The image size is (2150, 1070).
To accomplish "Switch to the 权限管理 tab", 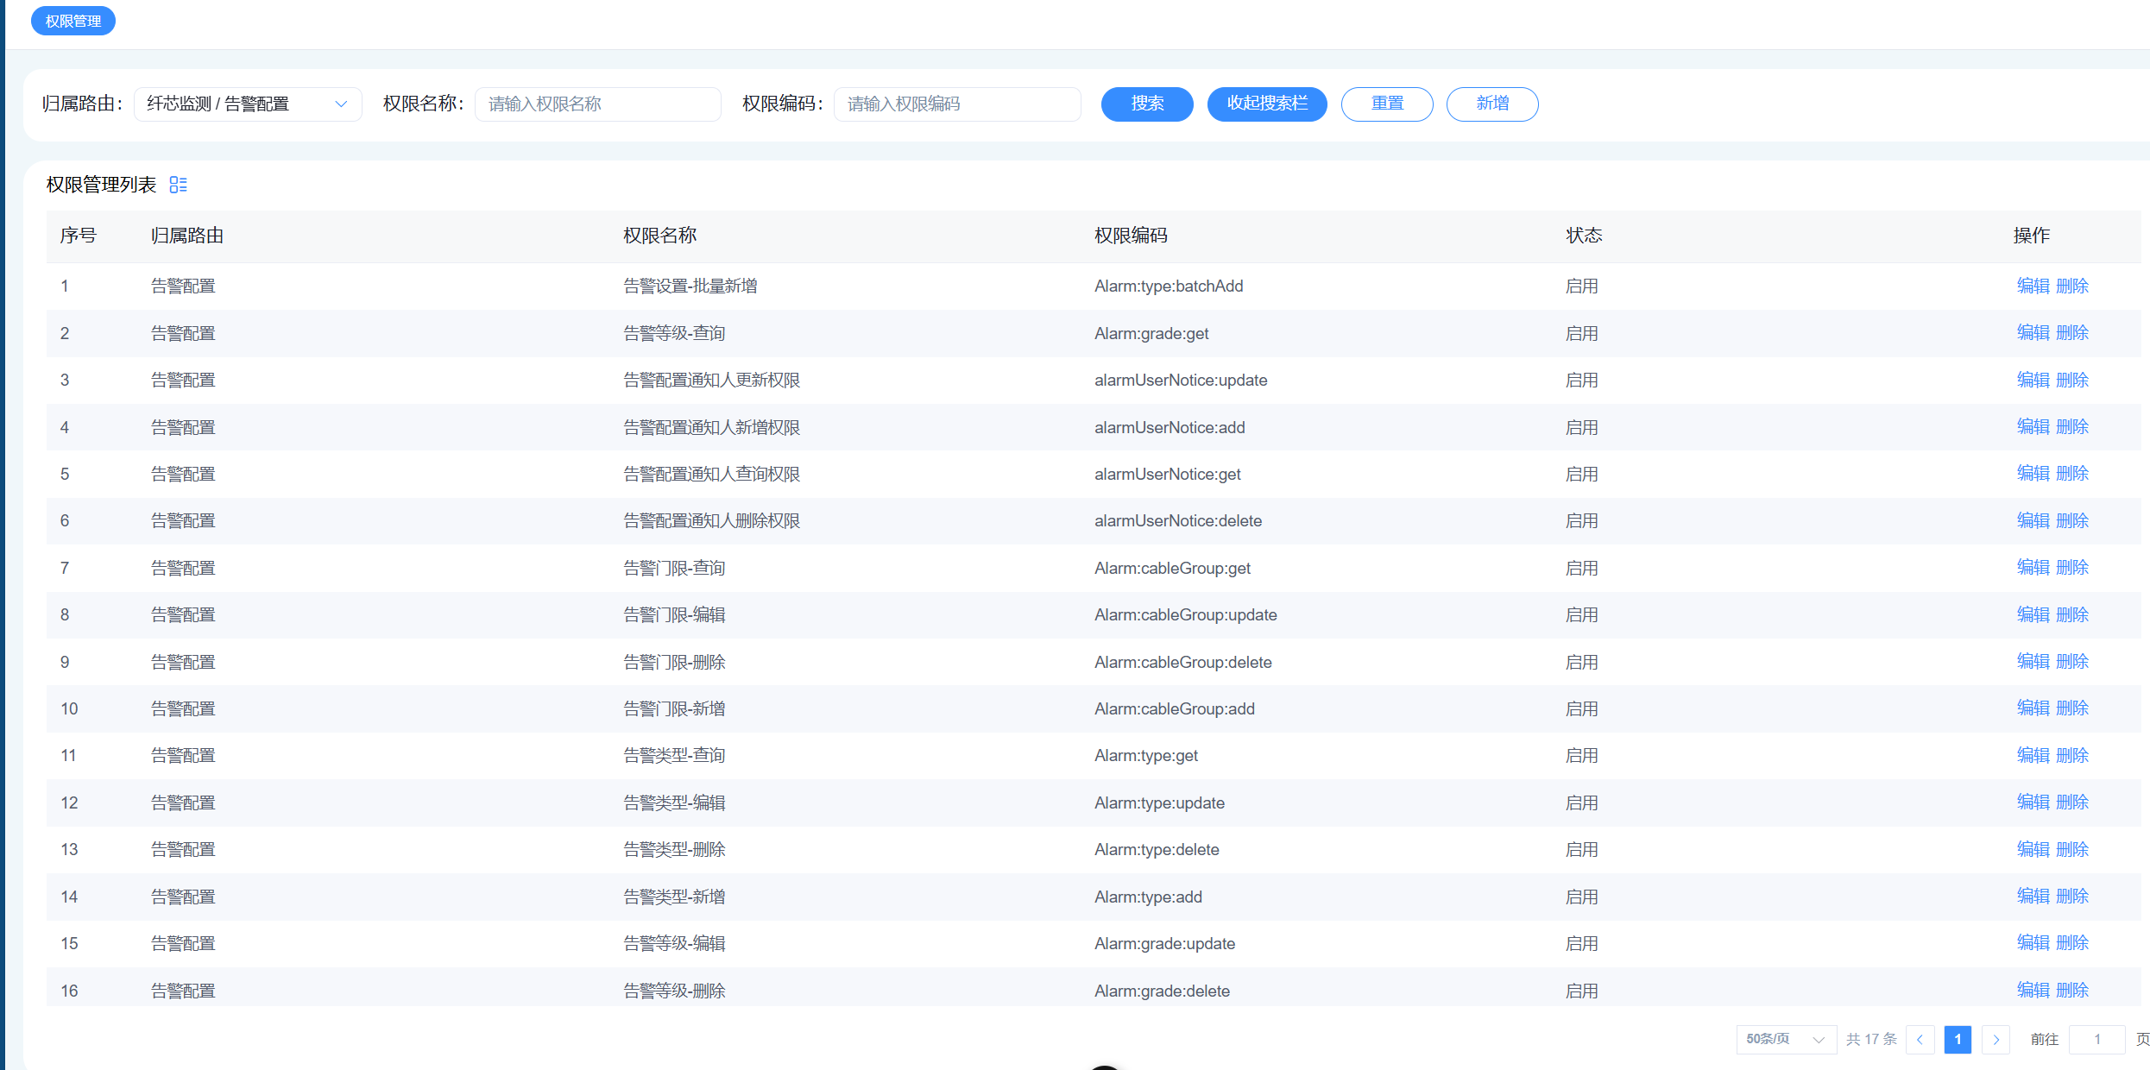I will point(73,21).
